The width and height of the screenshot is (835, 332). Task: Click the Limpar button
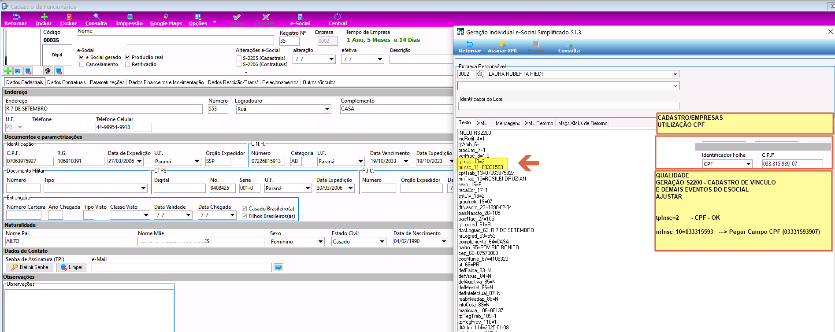71,267
